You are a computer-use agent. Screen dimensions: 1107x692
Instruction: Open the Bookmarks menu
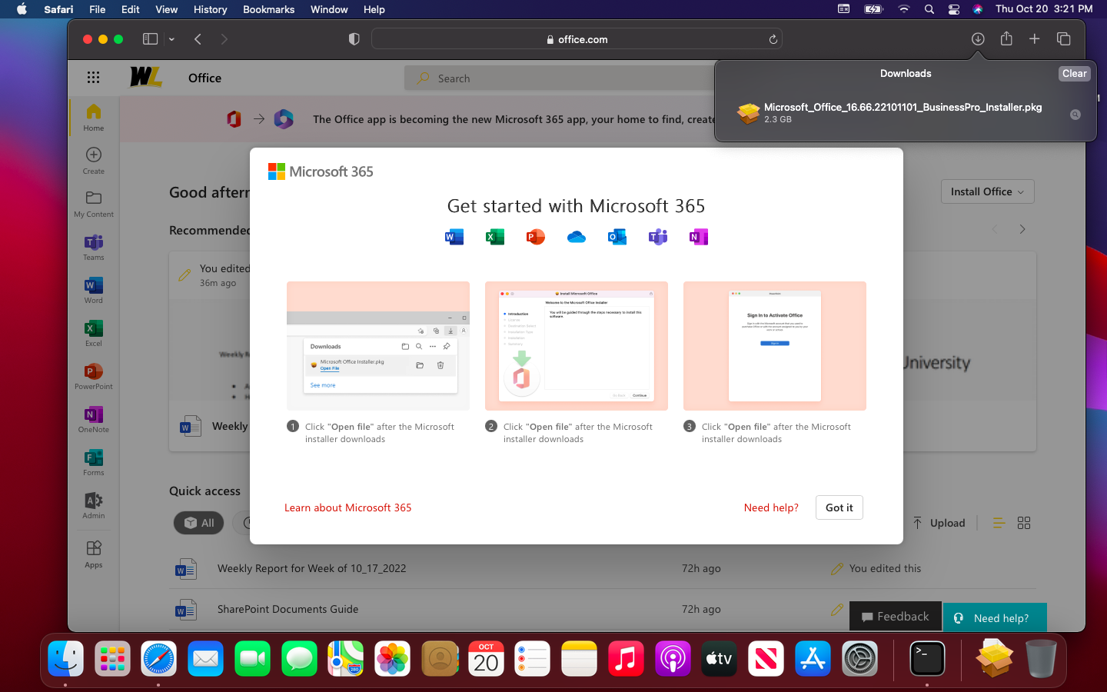click(268, 9)
